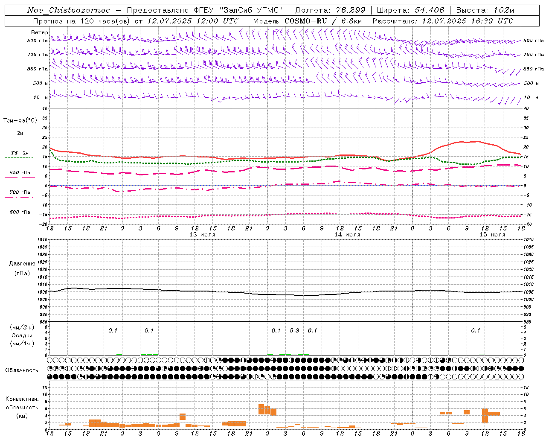Click the '700 гПа' temperature legend entry
546x437 pixels.
(20, 192)
